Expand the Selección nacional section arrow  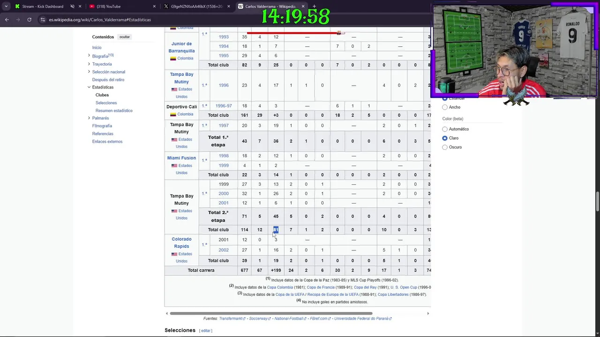pyautogui.click(x=89, y=72)
